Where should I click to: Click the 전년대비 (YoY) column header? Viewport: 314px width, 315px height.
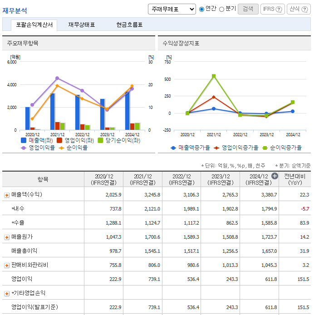(x=295, y=179)
